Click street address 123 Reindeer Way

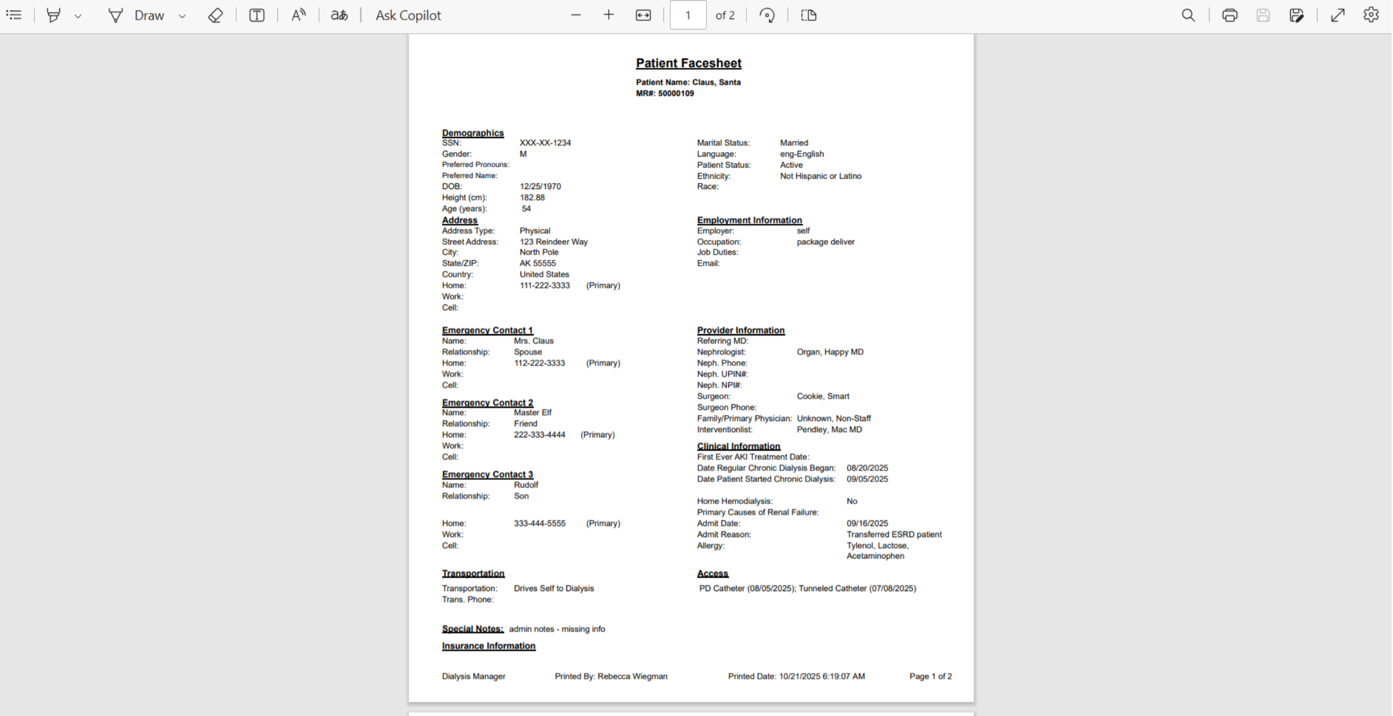553,242
